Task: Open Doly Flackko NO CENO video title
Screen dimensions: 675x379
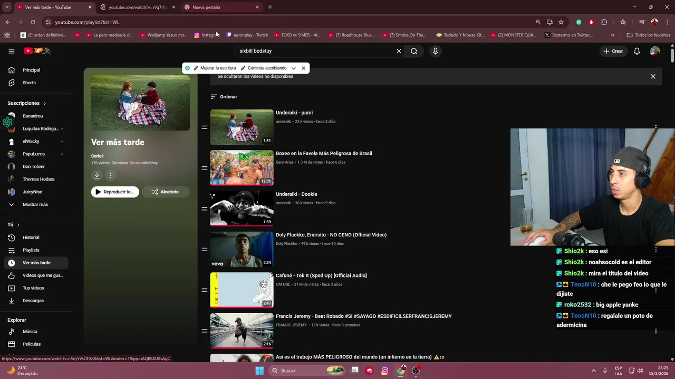Action: (x=331, y=235)
